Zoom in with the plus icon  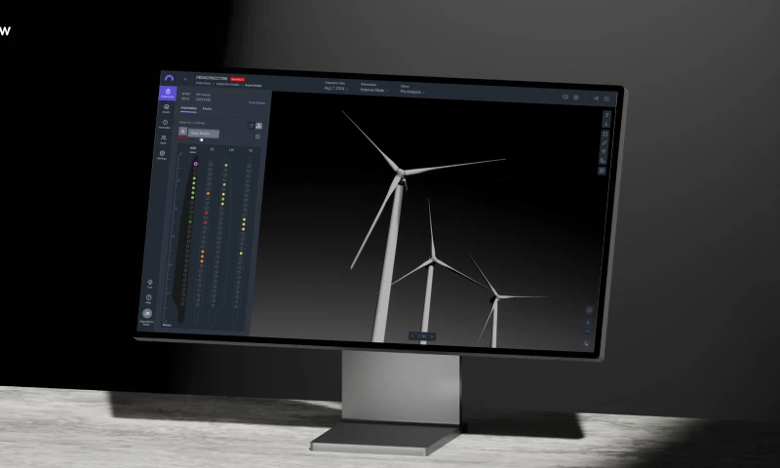click(588, 323)
